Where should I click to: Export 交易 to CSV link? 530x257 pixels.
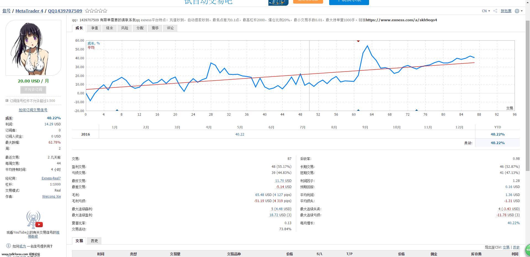506,247
